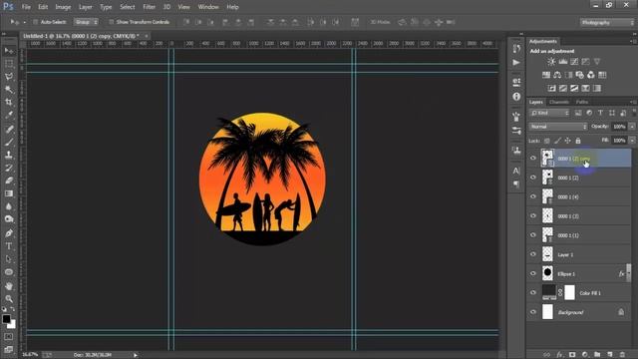Switch to the Channels tab
Screen dimensions: 638x359
[559, 102]
